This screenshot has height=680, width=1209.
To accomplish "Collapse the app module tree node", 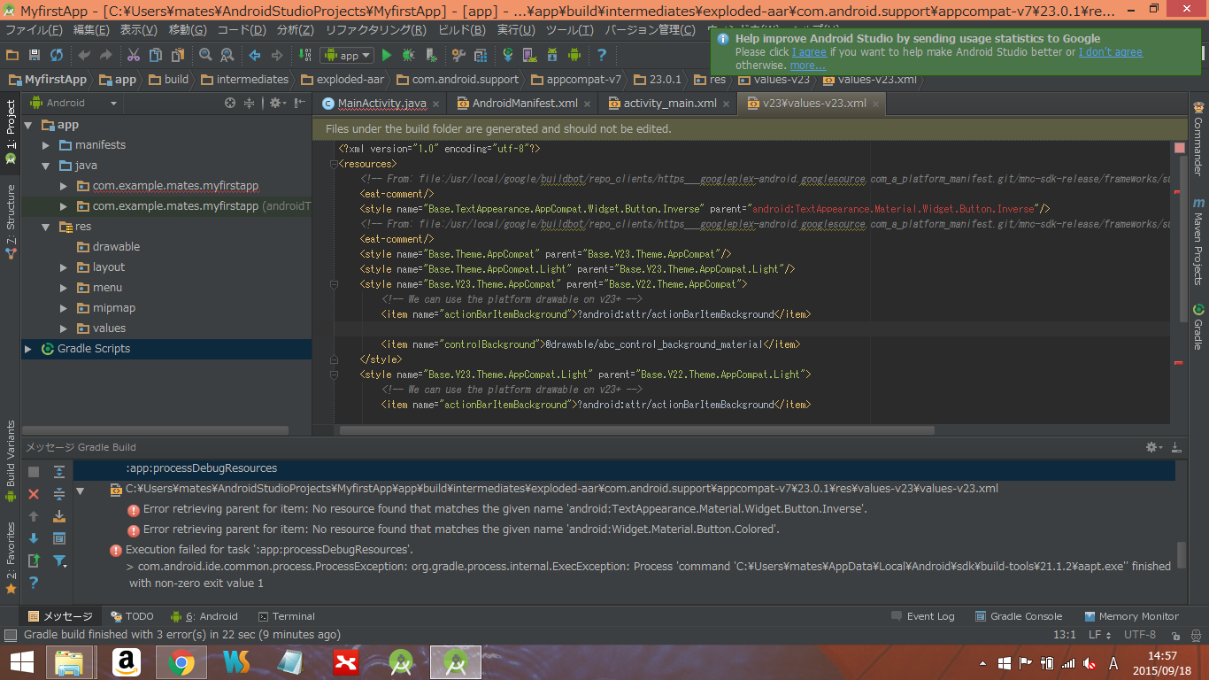I will tap(28, 125).
